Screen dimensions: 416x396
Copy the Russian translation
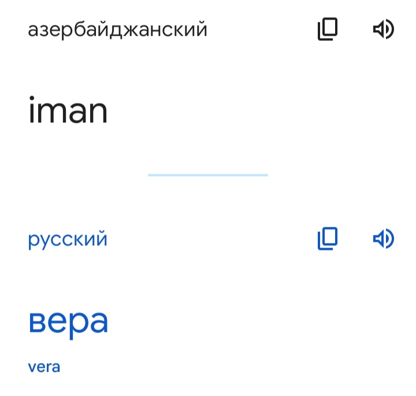point(328,238)
